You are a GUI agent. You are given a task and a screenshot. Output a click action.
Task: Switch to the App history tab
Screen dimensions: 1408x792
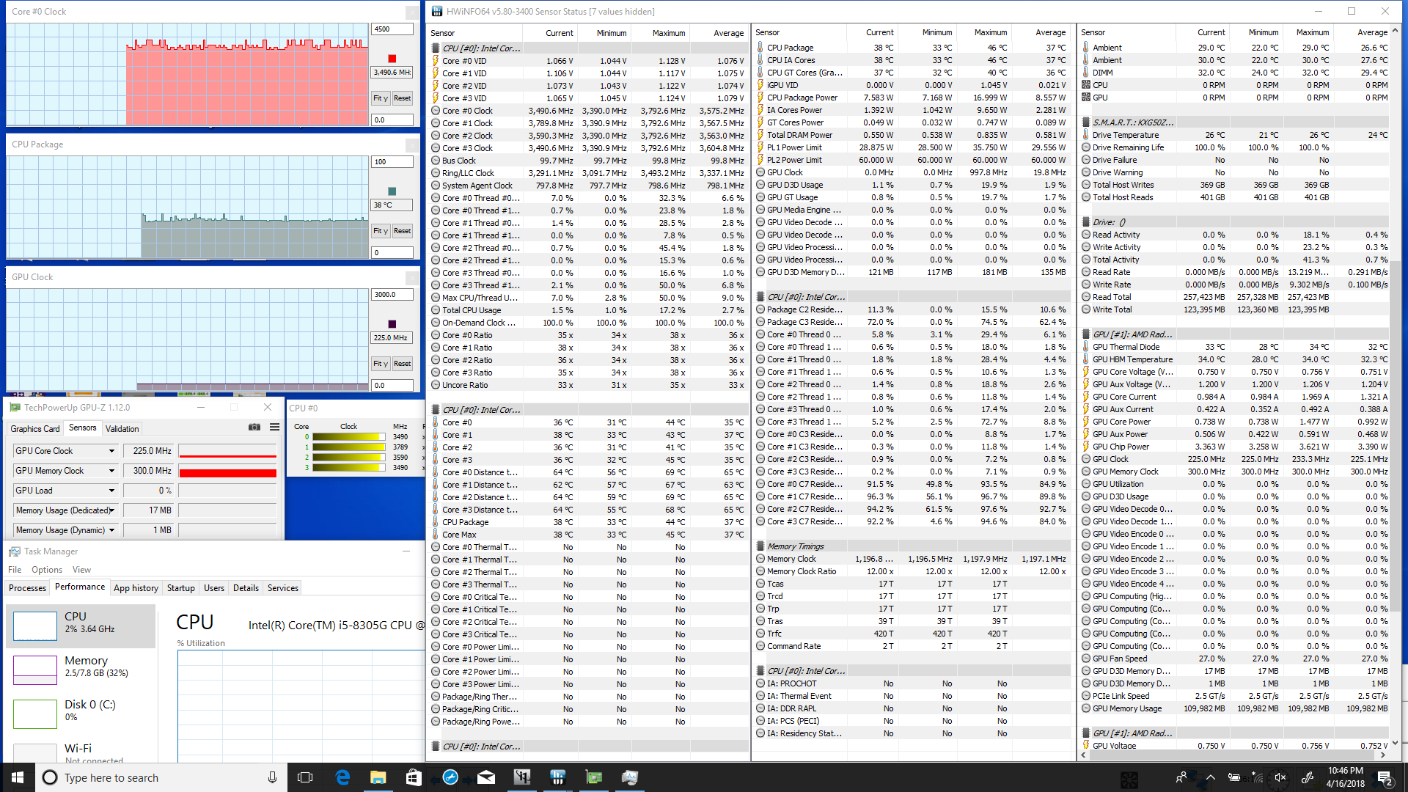[136, 588]
